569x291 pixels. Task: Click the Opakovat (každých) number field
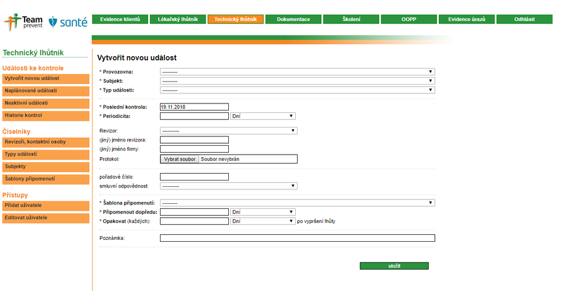pyautogui.click(x=194, y=221)
